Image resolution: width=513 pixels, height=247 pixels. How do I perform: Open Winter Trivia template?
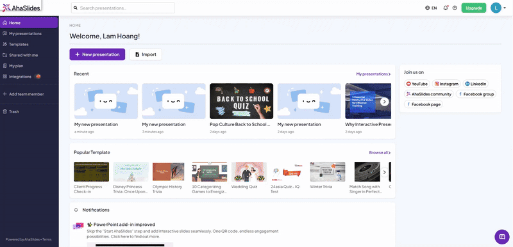328,171
